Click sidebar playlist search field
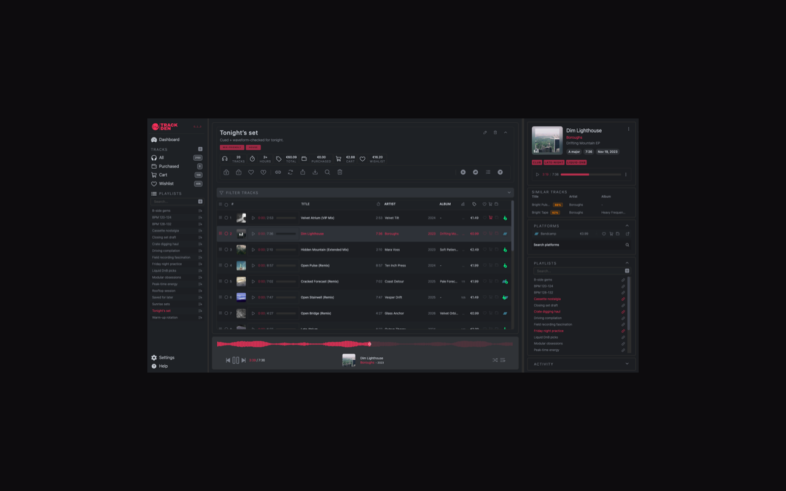786x491 pixels. coord(174,201)
